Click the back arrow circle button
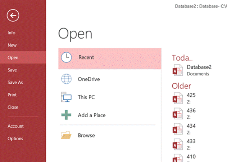The image size is (227, 162). [x=13, y=16]
